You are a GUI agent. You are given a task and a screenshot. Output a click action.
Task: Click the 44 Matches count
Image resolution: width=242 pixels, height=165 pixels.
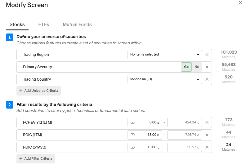[229, 134]
